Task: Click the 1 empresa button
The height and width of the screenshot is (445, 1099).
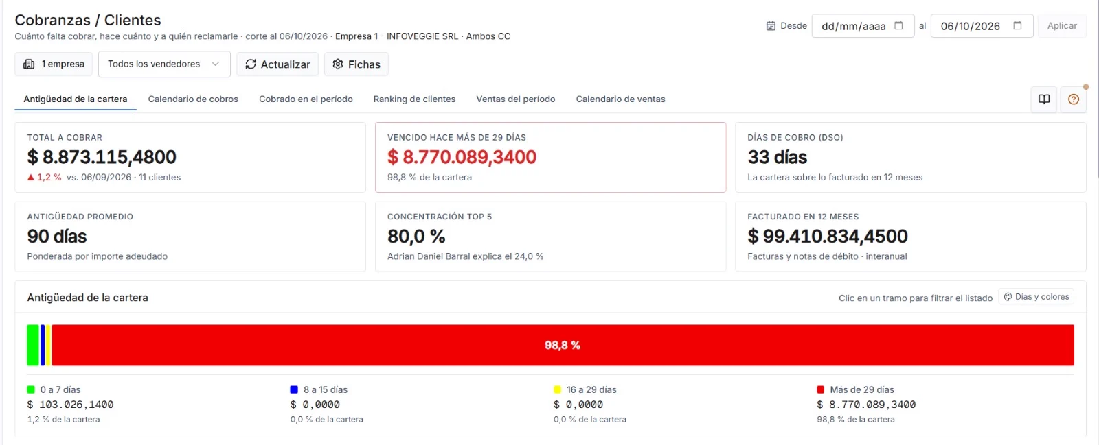Action: (54, 64)
